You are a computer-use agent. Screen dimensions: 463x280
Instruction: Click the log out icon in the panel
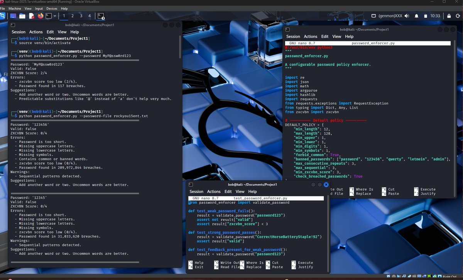click(x=457, y=16)
